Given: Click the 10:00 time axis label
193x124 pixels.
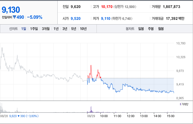Looking at the screenshot, I should coord(104,116).
